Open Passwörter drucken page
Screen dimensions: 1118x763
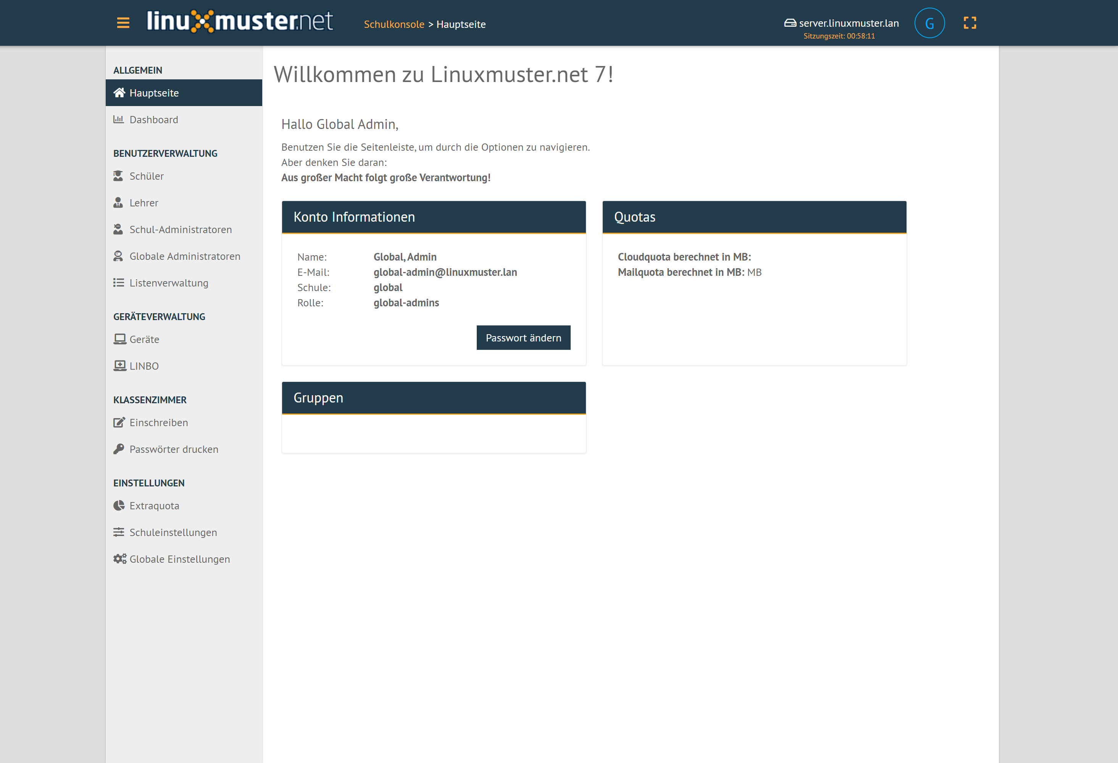[x=184, y=449]
